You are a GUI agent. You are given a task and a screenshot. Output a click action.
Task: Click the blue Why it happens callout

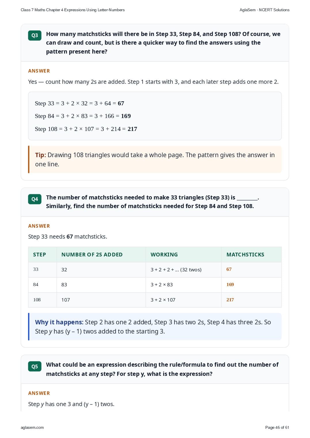click(155, 327)
